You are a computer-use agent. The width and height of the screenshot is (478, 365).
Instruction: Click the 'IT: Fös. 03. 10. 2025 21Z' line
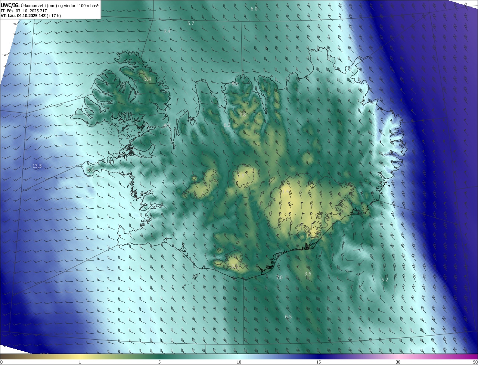[24, 10]
